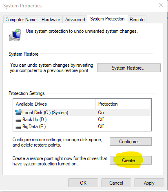The image size is (168, 192).
Task: Select the BackUp (D:) drive row
Action: [83, 120]
